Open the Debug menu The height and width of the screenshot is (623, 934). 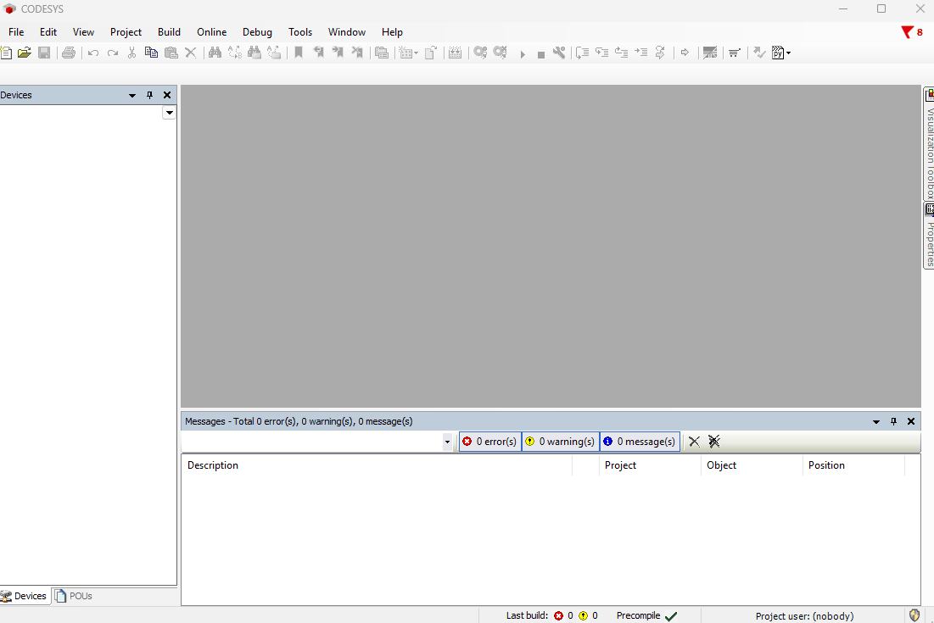257,32
